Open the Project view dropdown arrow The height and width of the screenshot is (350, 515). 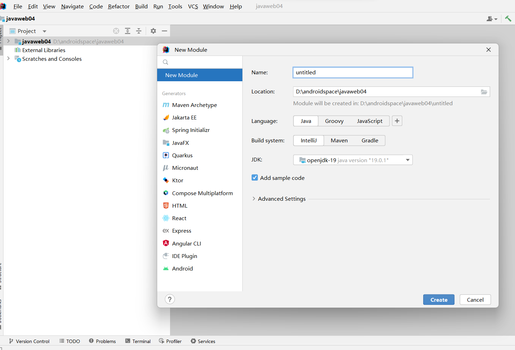[45, 31]
